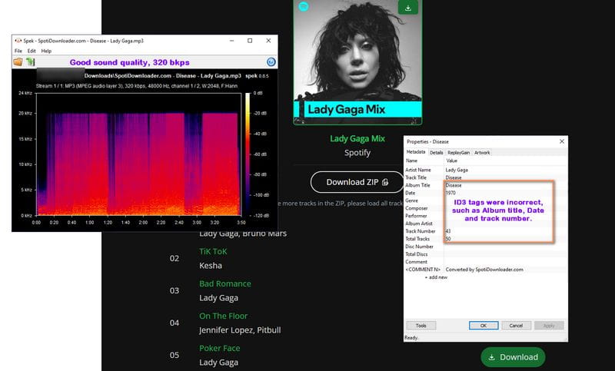The width and height of the screenshot is (615, 371).
Task: Click the dB color scale bar in Spek
Action: click(x=248, y=154)
